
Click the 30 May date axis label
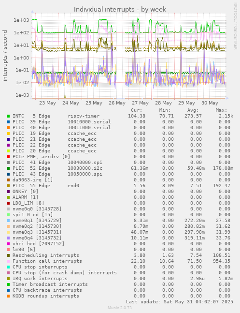coord(210,103)
